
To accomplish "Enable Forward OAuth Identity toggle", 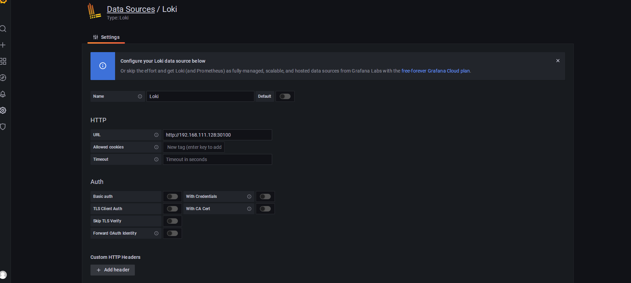I will pyautogui.click(x=172, y=233).
